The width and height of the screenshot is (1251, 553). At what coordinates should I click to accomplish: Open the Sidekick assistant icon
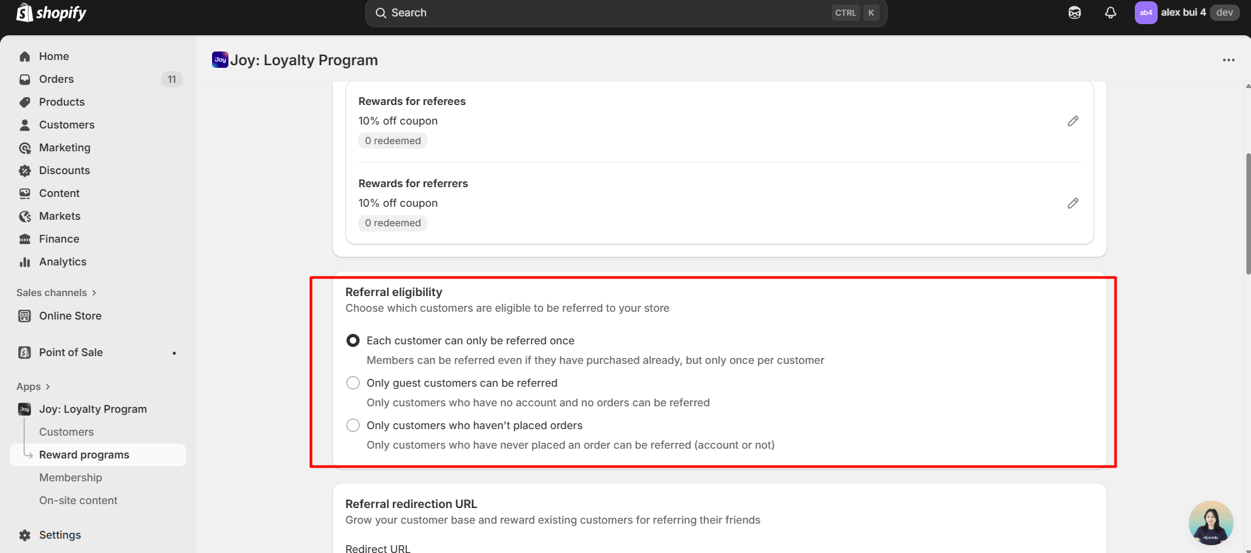[1074, 13]
